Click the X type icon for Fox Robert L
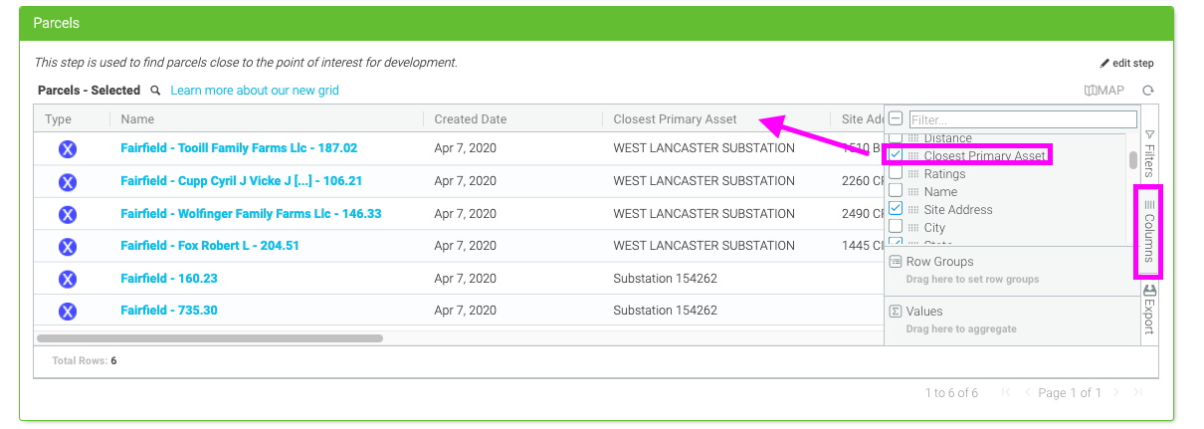This screenshot has height=429, width=1204. click(x=68, y=246)
